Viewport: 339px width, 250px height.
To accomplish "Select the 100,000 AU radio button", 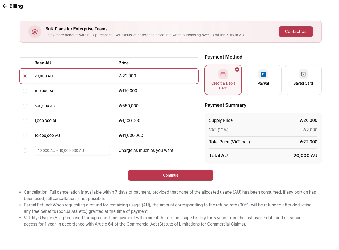I will (25, 91).
